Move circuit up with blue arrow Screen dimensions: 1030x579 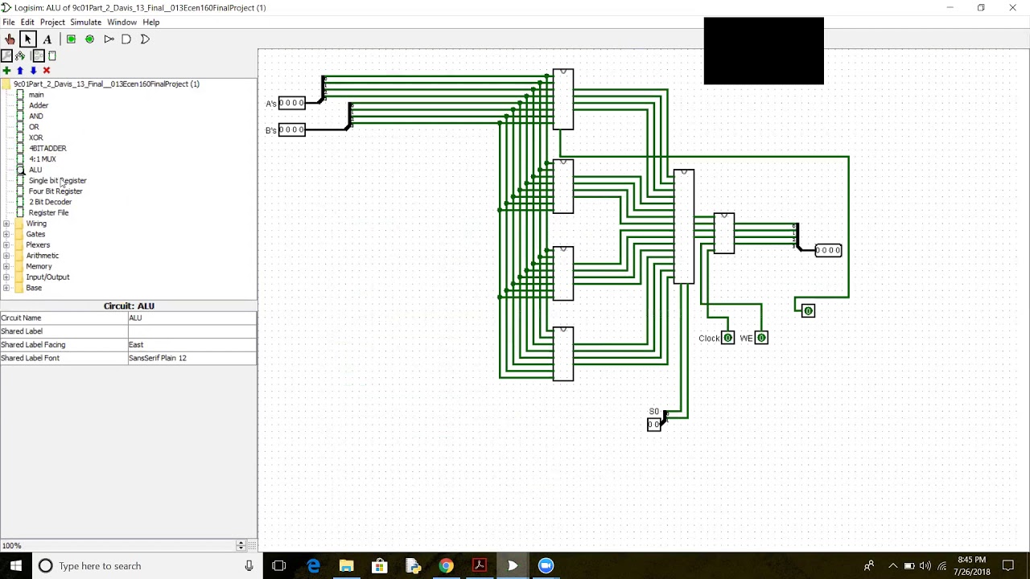pyautogui.click(x=20, y=71)
